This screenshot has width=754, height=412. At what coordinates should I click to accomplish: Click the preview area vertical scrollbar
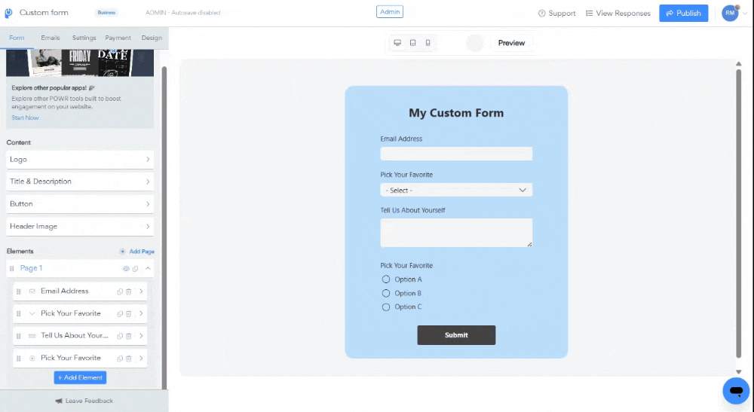pos(739,214)
